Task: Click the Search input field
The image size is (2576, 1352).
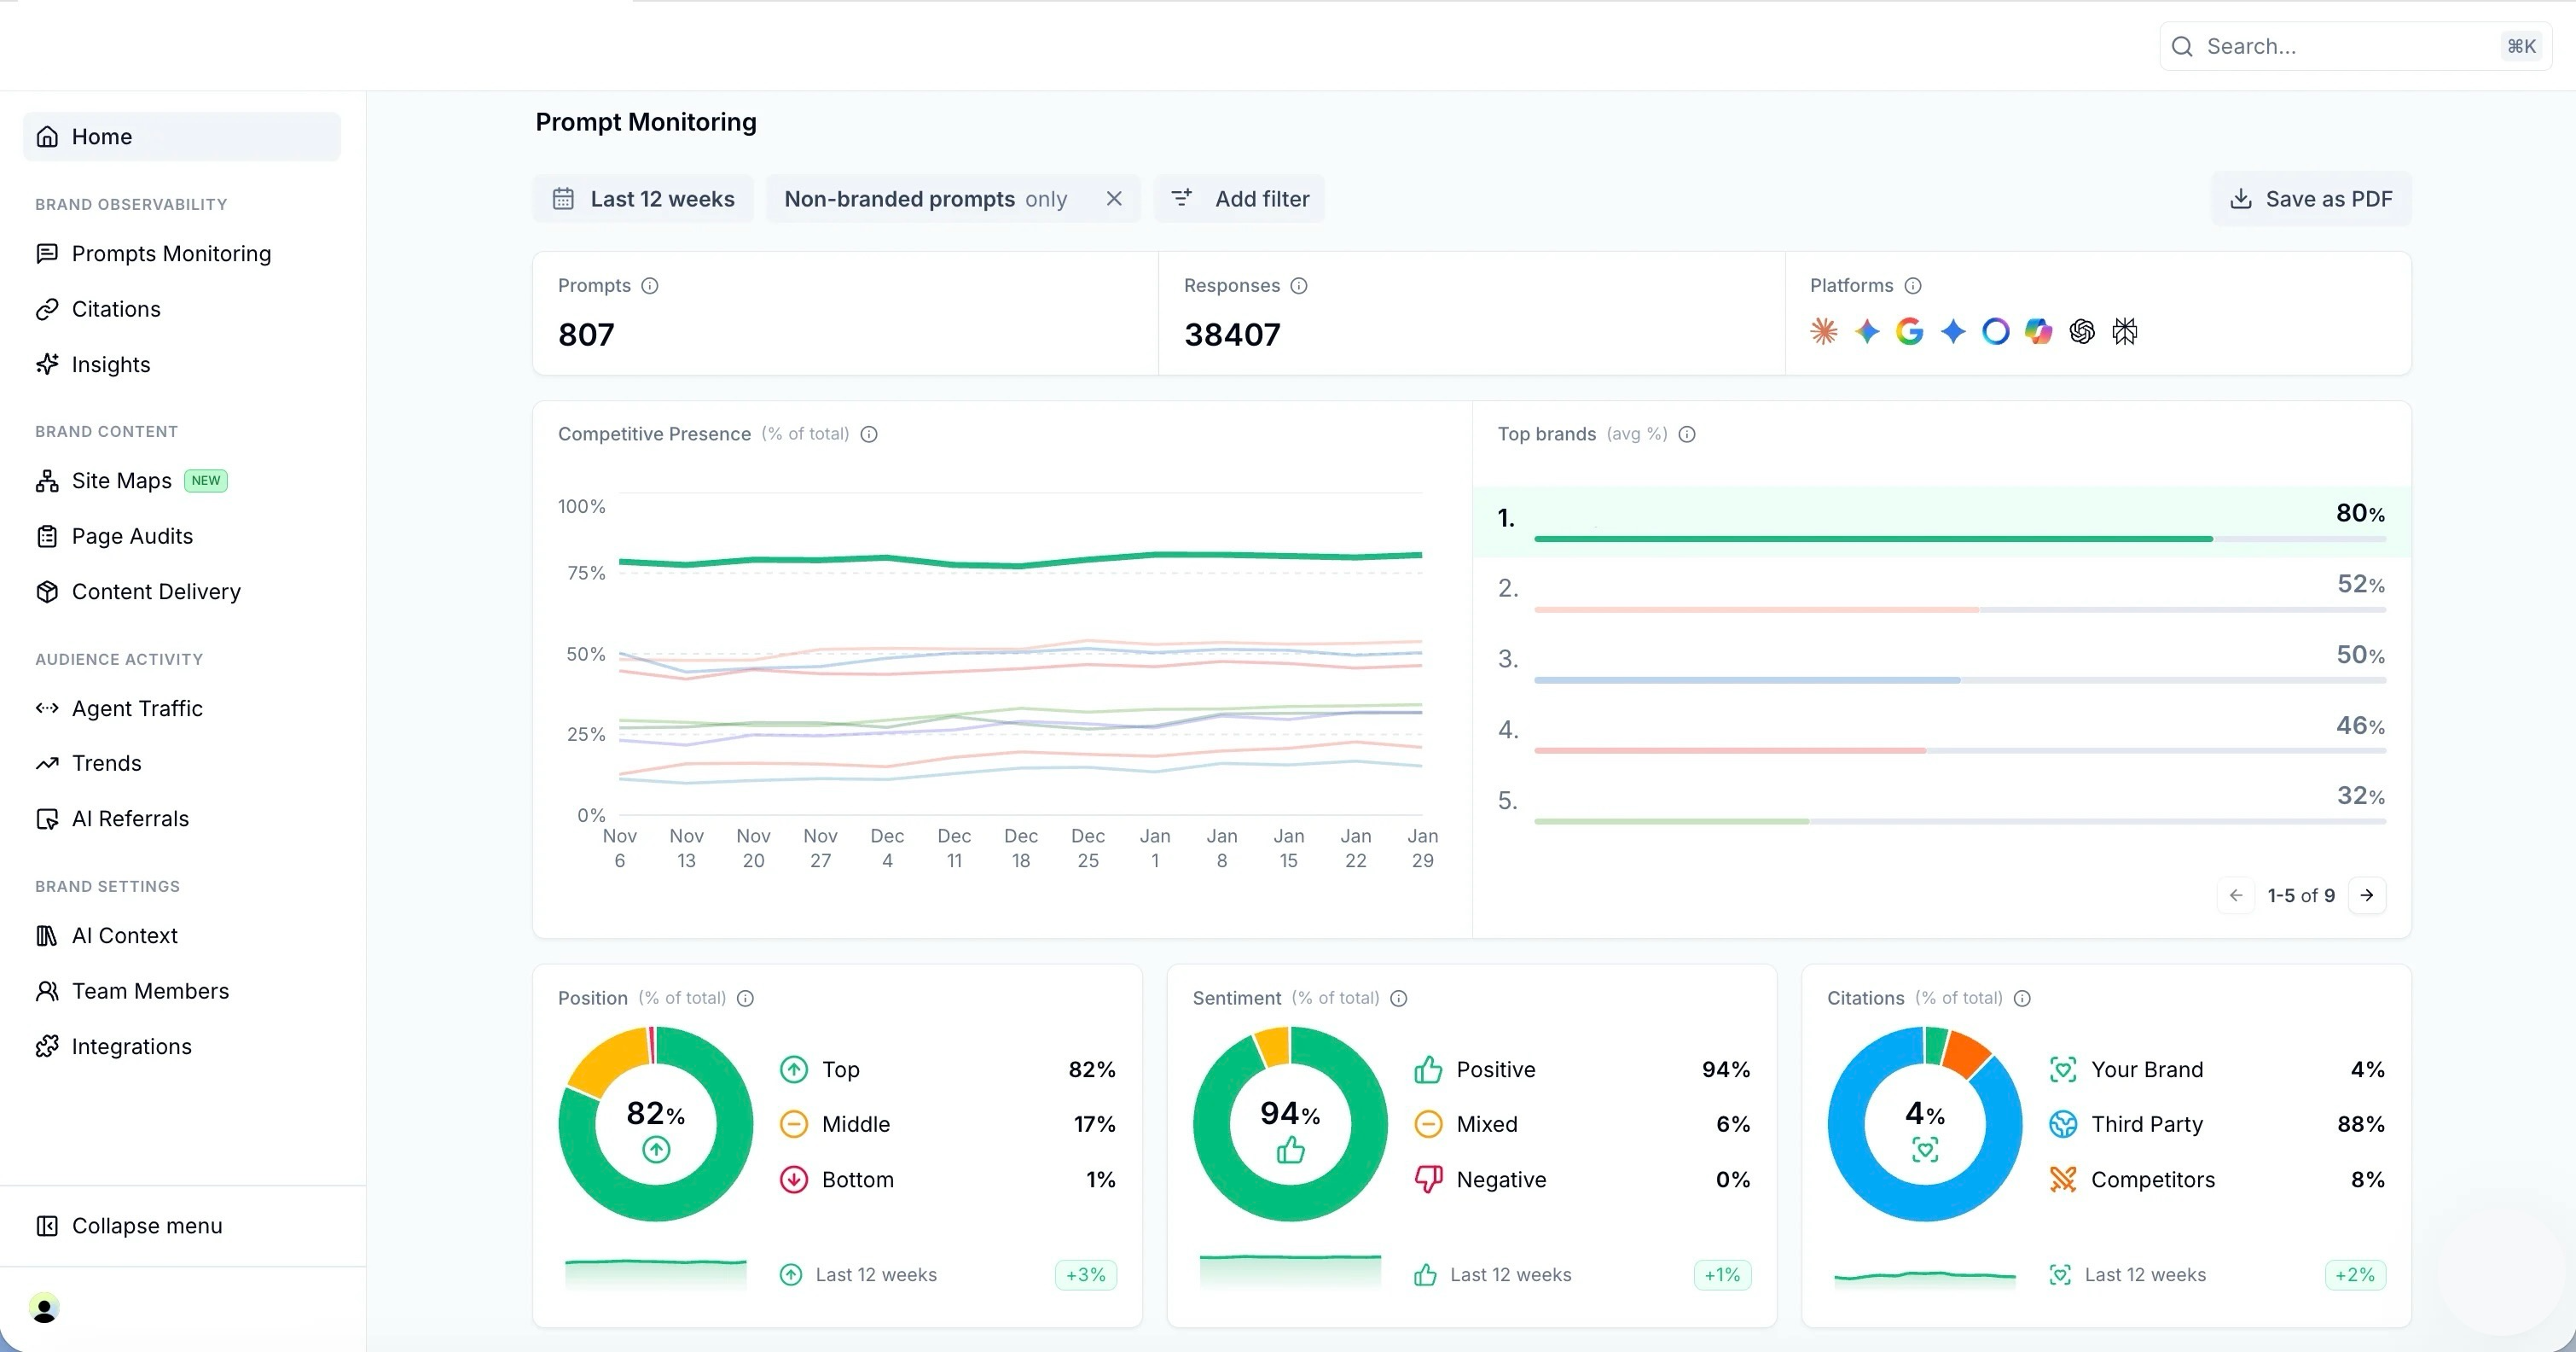Action: point(2355,46)
